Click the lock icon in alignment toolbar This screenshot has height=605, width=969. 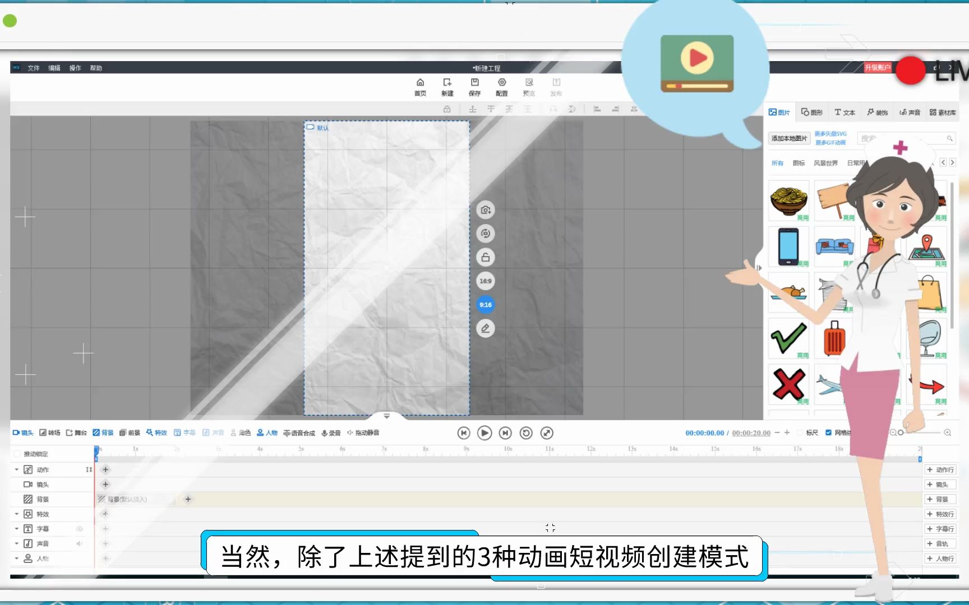[447, 109]
